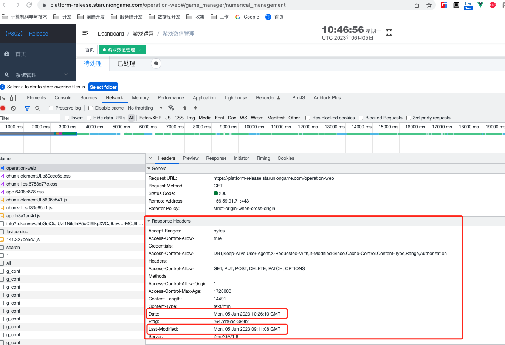The height and width of the screenshot is (345, 505).
Task: Clear the network log
Action: click(x=14, y=108)
